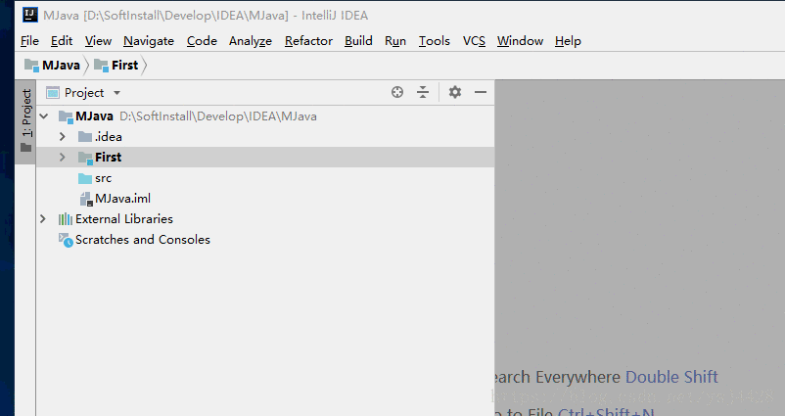Image resolution: width=785 pixels, height=416 pixels.
Task: Click the Scroll from Source target icon
Action: 397,92
